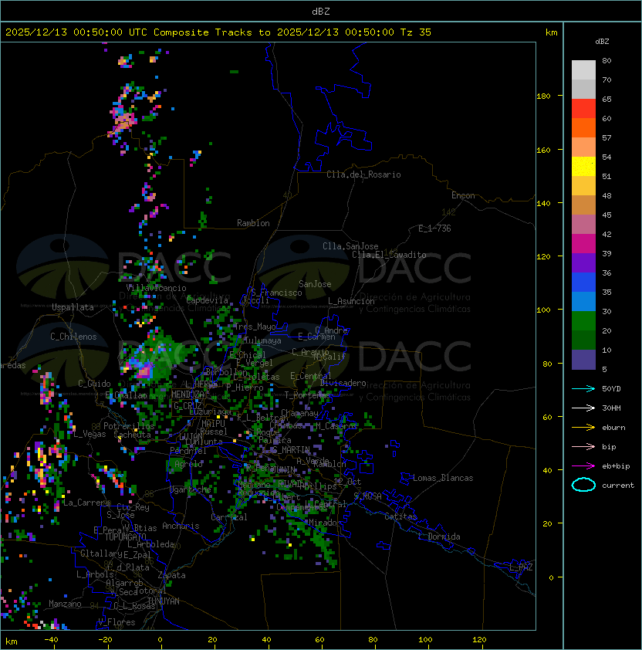Click the Tres_Mayo place label
This screenshot has height=650, width=642.
pyautogui.click(x=255, y=327)
